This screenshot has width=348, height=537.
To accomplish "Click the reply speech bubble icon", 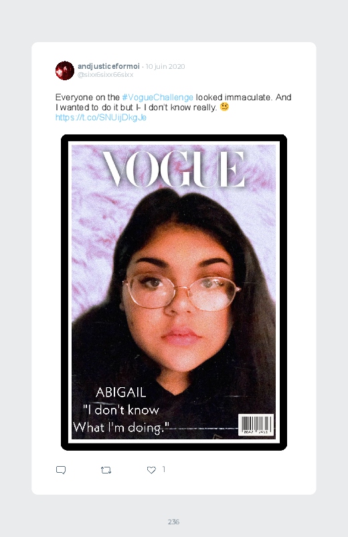I will pyautogui.click(x=61, y=470).
